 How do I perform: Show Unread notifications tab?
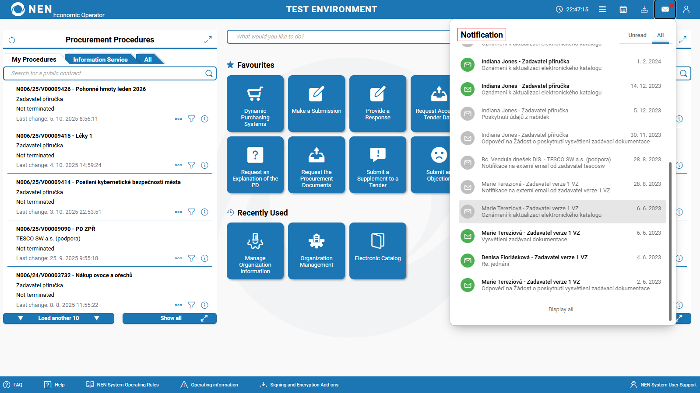coord(637,35)
